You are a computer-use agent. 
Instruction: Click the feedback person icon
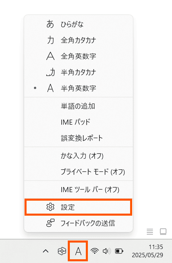pyautogui.click(x=50, y=223)
